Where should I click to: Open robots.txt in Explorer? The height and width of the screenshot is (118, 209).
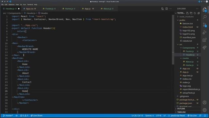point(187,41)
